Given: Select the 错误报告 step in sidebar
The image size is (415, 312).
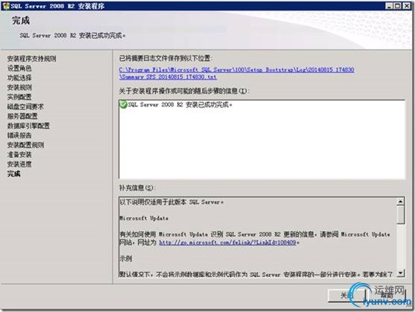Looking at the screenshot, I should click(19, 135).
